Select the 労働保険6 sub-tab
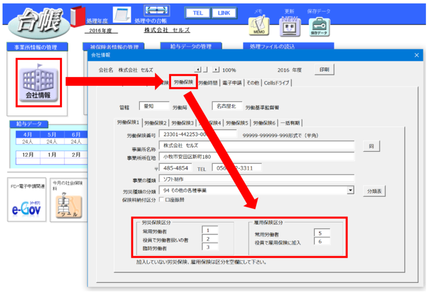Screen dimensions: 430x294 (x=264, y=123)
